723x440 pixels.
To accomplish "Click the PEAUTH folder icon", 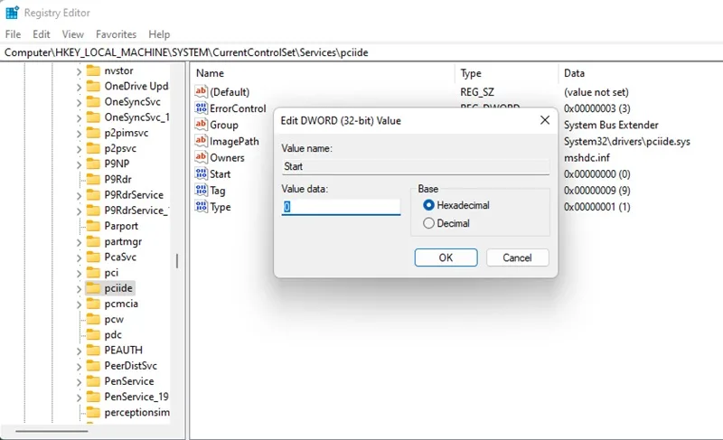I will (x=93, y=351).
